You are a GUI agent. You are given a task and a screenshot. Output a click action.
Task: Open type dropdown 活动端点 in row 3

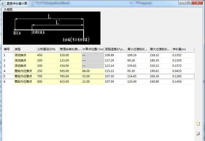pyautogui.click(x=25, y=66)
